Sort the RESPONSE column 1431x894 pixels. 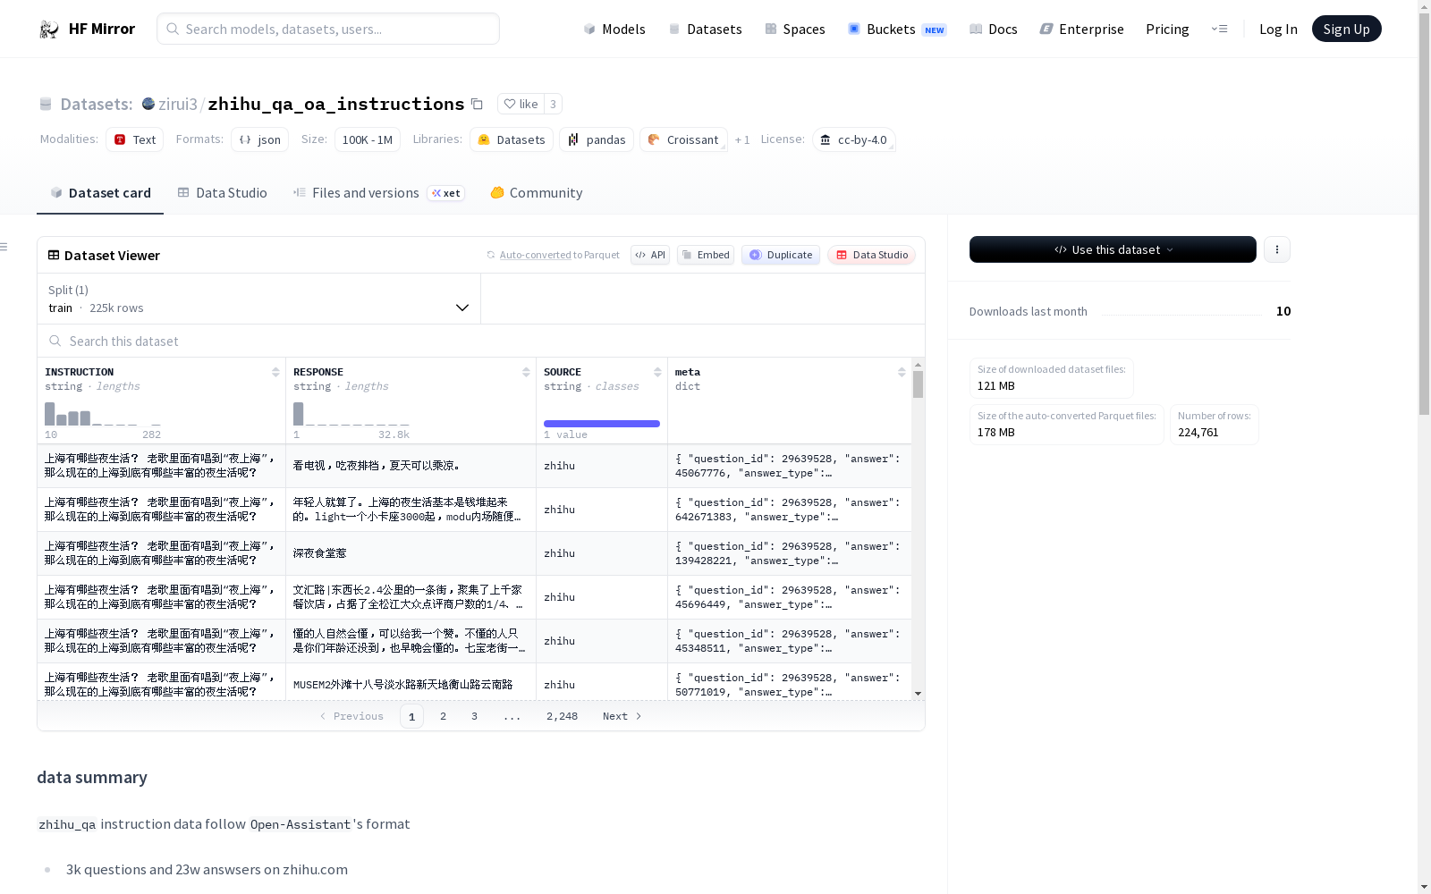tap(526, 372)
